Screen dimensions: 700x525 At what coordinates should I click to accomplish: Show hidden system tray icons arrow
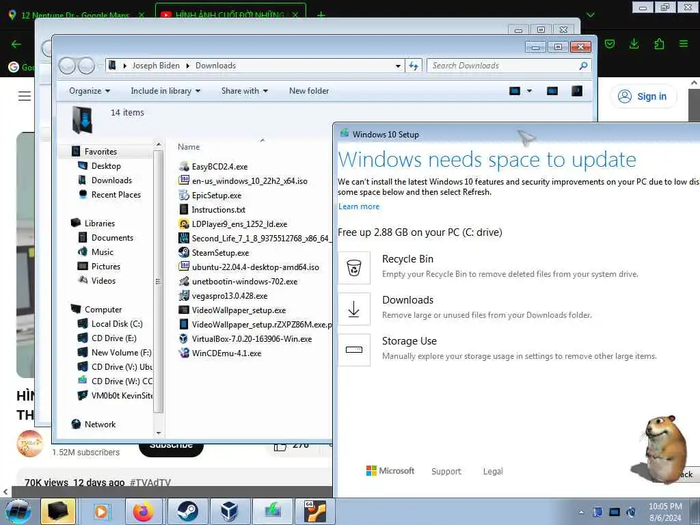click(581, 512)
